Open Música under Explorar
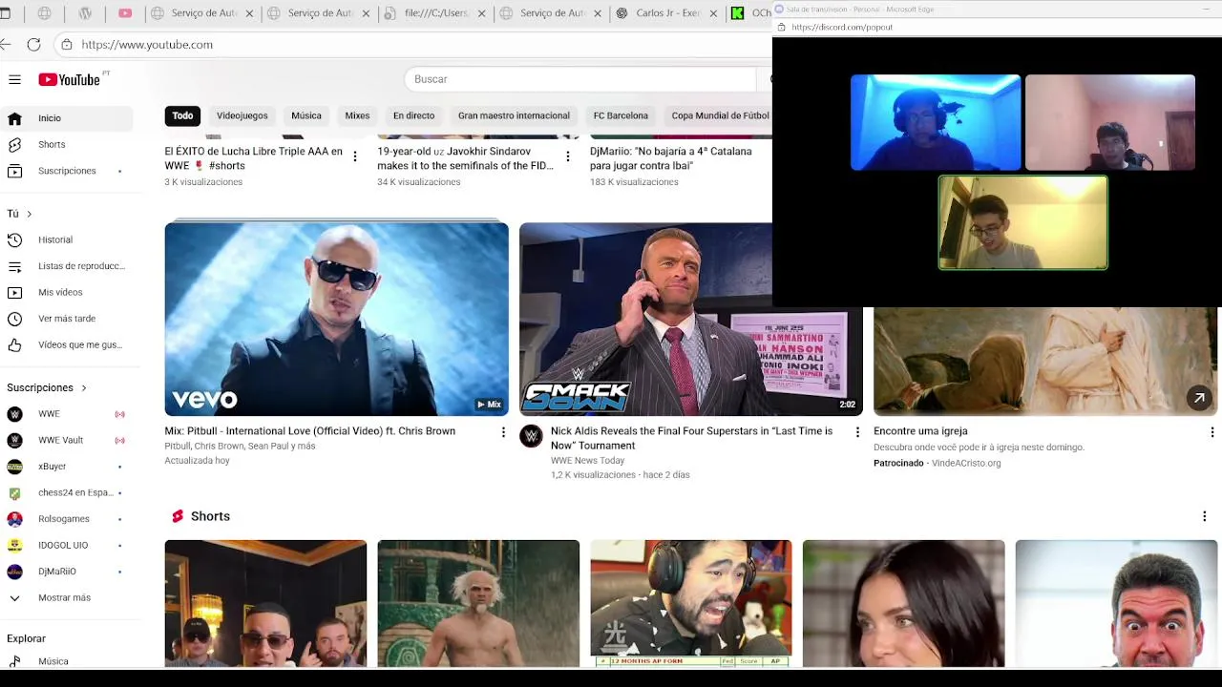Screen dimensions: 1222x687 [67, 660]
